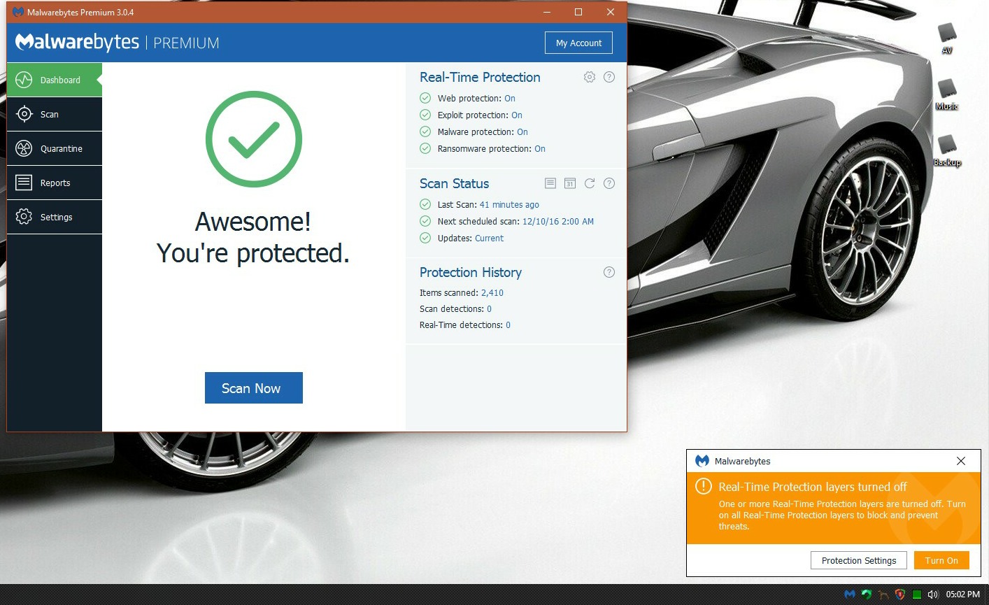Screen dimensions: 989x605
Task: Click the blue Malwarebytes tray icon in taskbar
Action: coord(850,595)
